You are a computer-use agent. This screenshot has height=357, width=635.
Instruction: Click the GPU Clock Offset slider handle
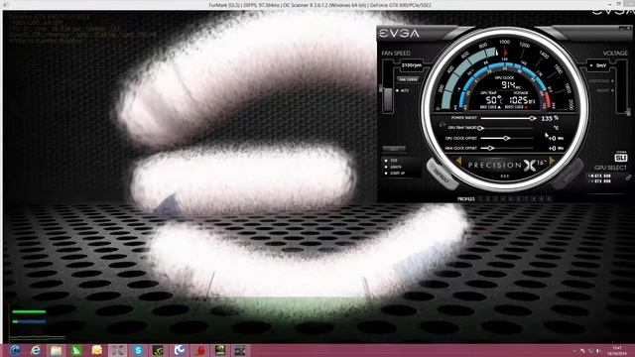coord(506,138)
